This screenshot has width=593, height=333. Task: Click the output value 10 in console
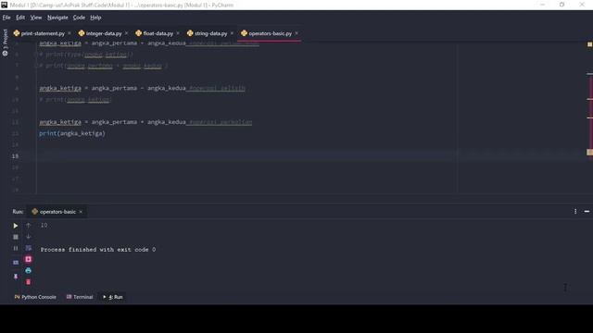coord(44,225)
